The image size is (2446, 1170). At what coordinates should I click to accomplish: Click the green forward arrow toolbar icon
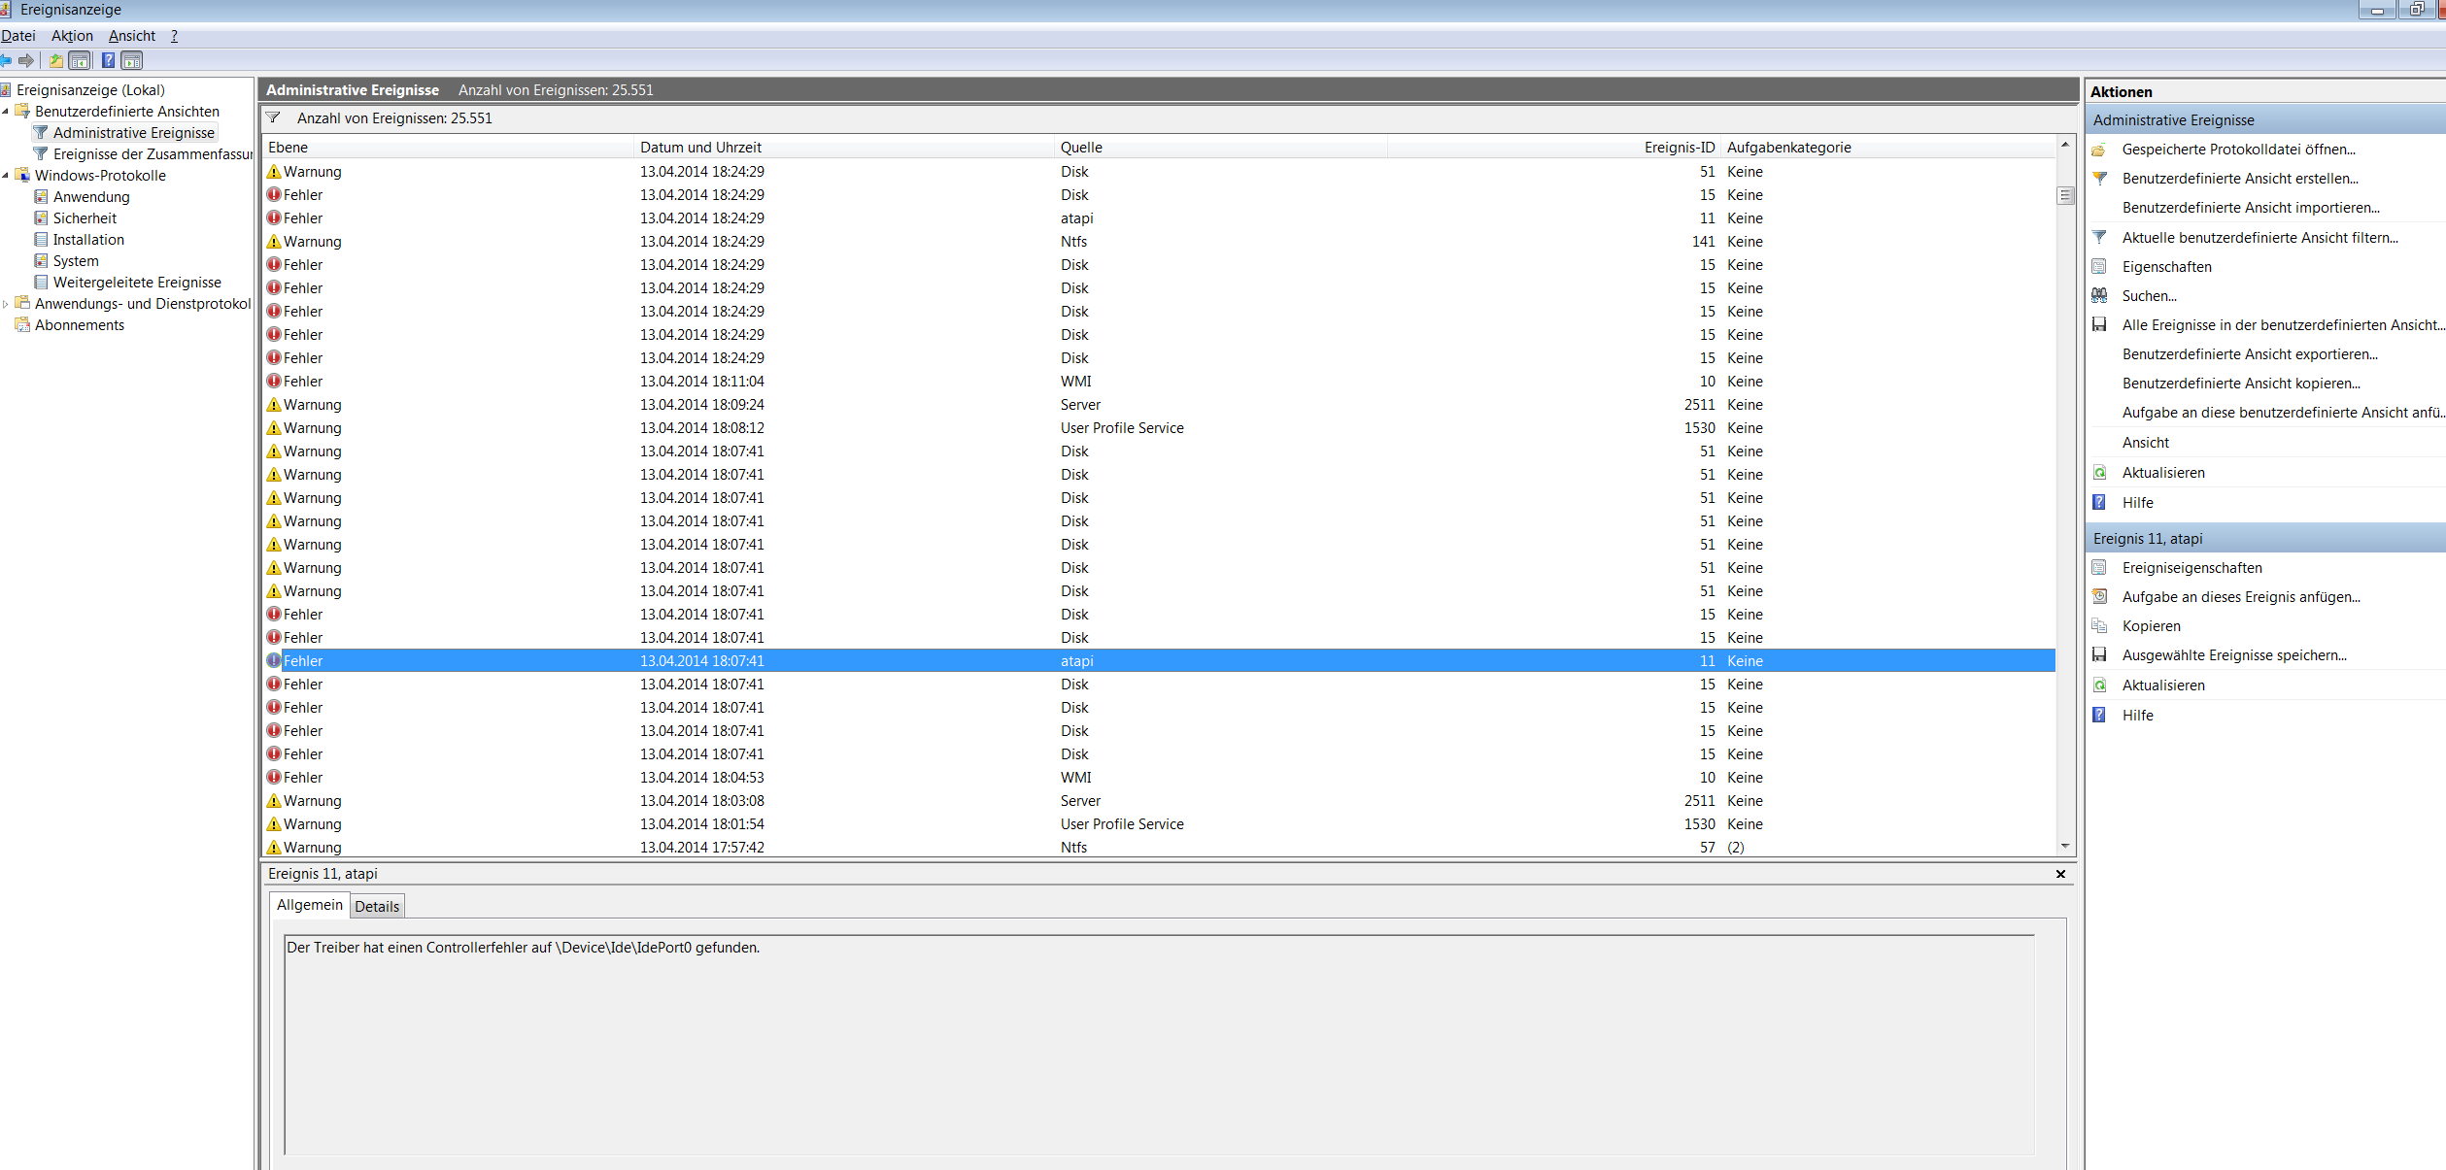(x=26, y=61)
